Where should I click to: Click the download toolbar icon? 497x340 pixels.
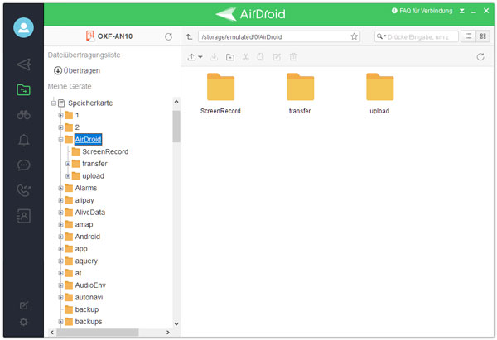click(x=214, y=57)
